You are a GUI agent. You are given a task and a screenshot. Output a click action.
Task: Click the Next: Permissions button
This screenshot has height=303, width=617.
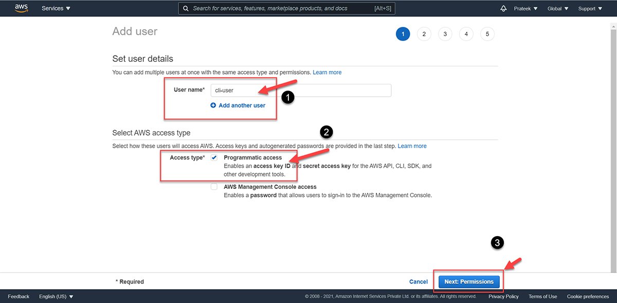point(468,281)
